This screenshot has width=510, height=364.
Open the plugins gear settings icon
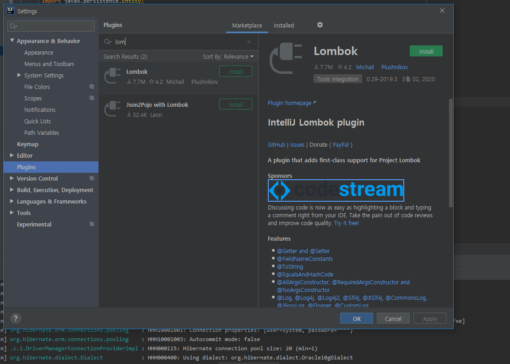click(x=320, y=25)
